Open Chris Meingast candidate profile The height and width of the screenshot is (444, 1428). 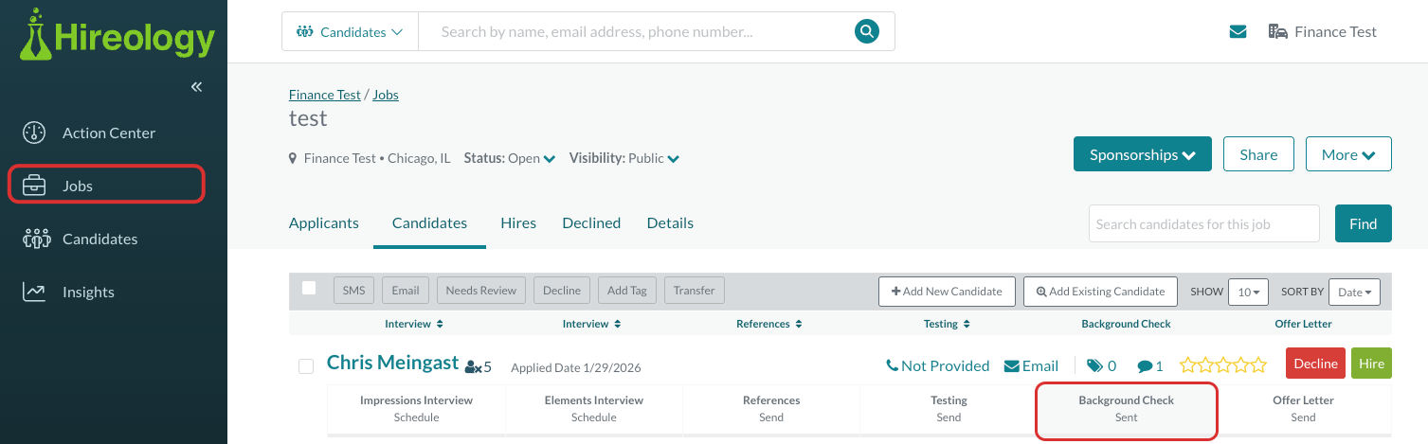tap(392, 363)
